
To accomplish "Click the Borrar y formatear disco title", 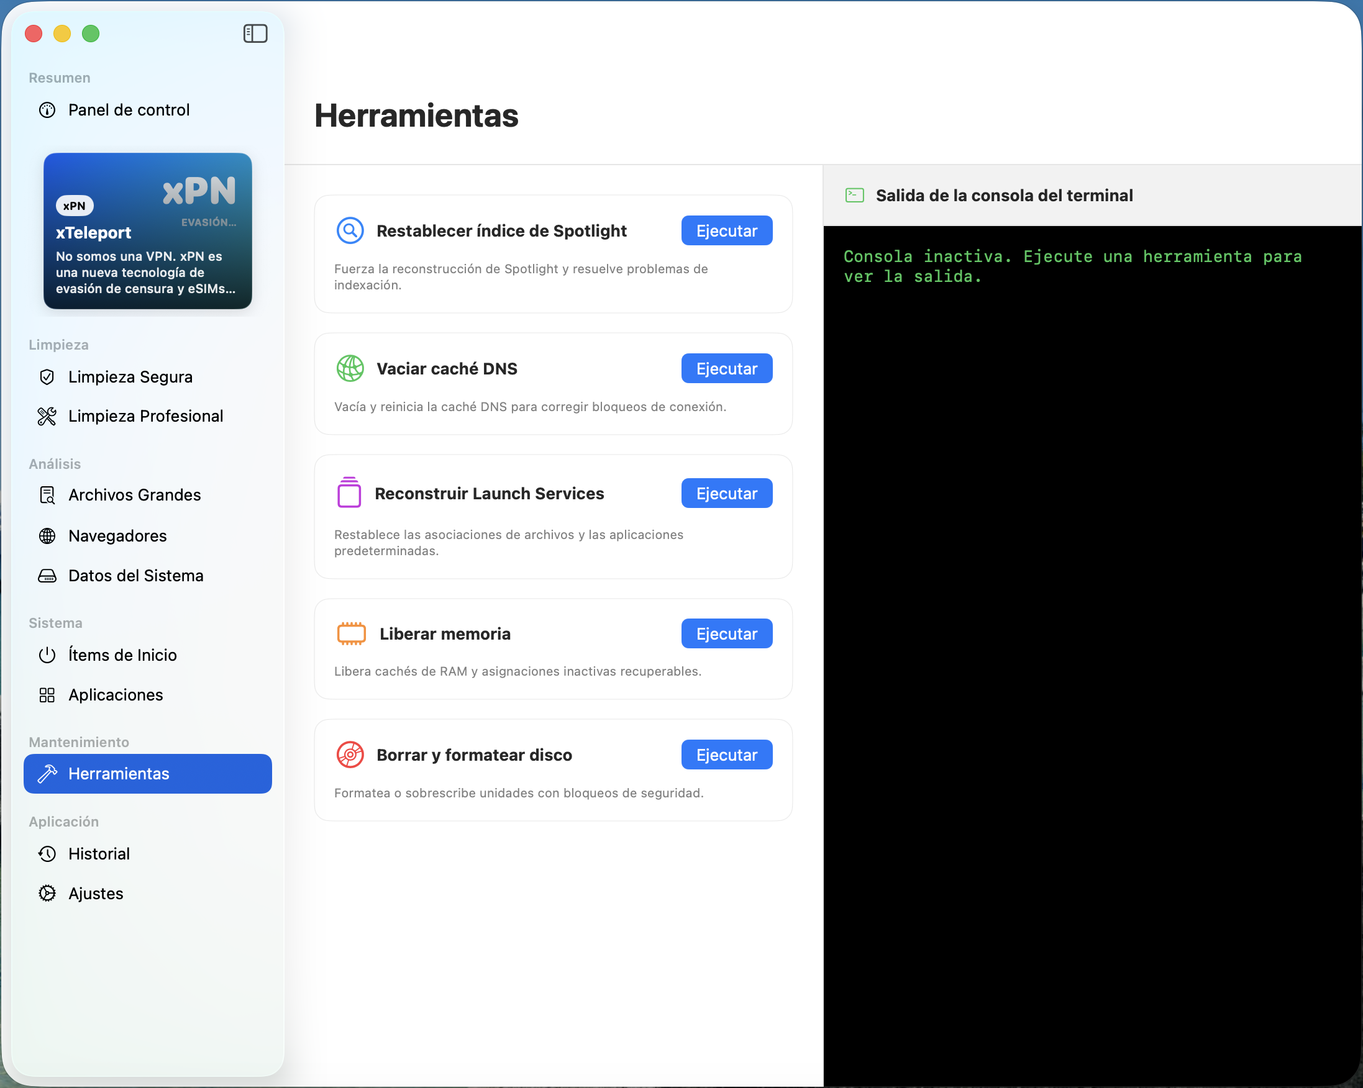I will click(474, 755).
